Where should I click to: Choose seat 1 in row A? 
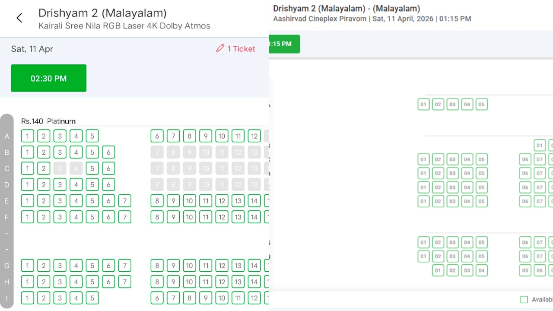(27, 136)
